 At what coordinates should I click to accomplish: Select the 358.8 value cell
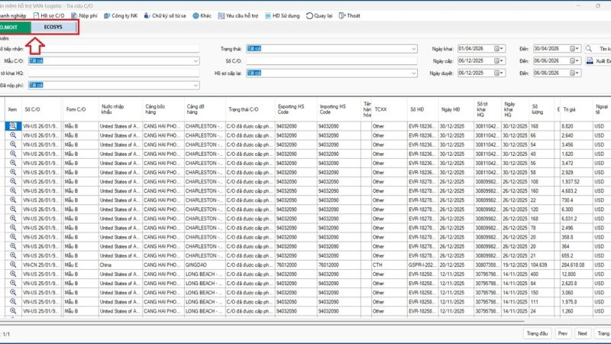(x=576, y=237)
